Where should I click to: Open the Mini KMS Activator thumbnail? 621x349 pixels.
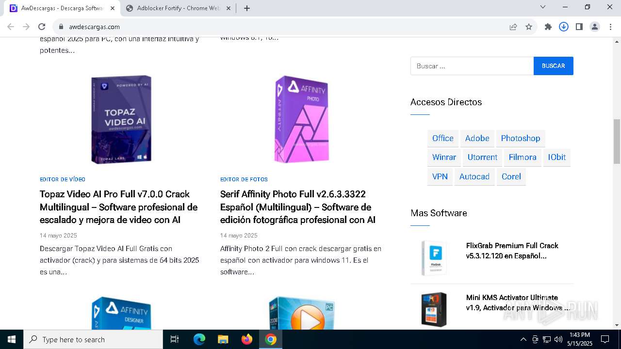434,309
